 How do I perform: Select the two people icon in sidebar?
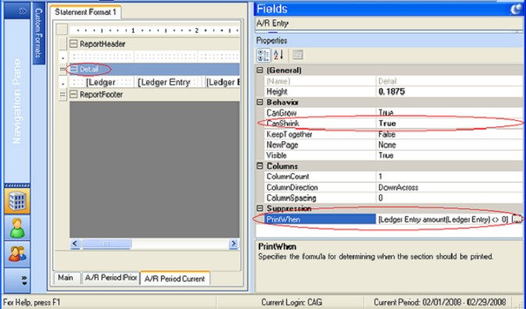(17, 254)
